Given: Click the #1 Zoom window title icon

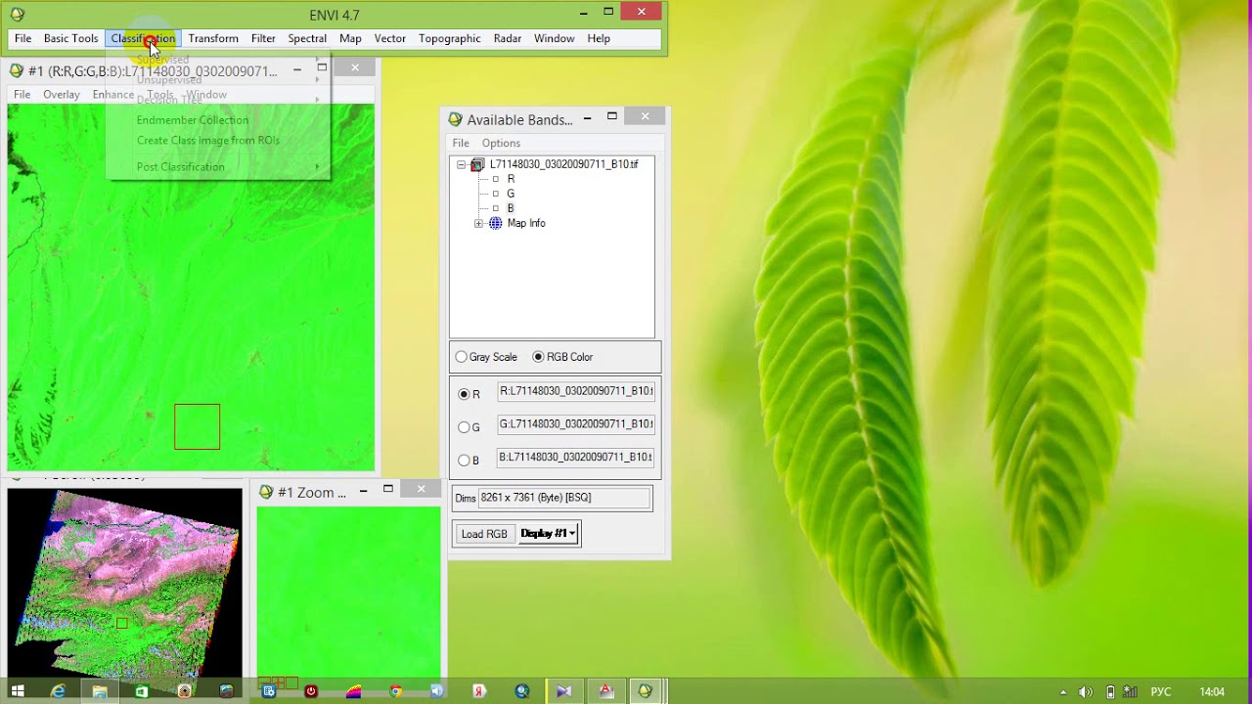Looking at the screenshot, I should [265, 492].
